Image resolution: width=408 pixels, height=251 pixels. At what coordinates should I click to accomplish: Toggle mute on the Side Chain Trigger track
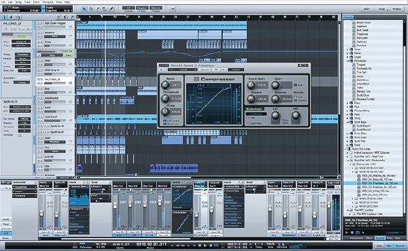(39, 23)
